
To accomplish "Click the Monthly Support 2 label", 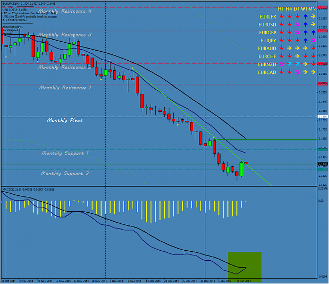I will point(65,173).
